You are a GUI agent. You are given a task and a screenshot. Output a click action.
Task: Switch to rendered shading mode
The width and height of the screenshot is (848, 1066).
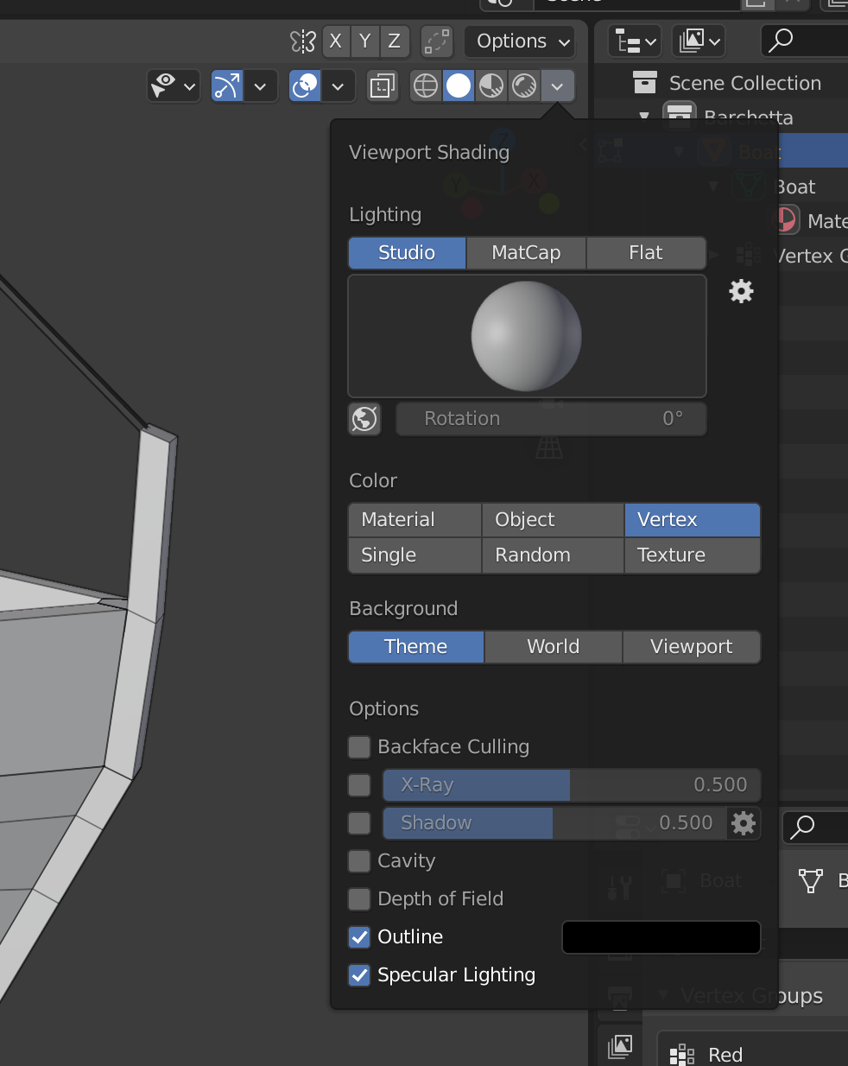pos(524,86)
